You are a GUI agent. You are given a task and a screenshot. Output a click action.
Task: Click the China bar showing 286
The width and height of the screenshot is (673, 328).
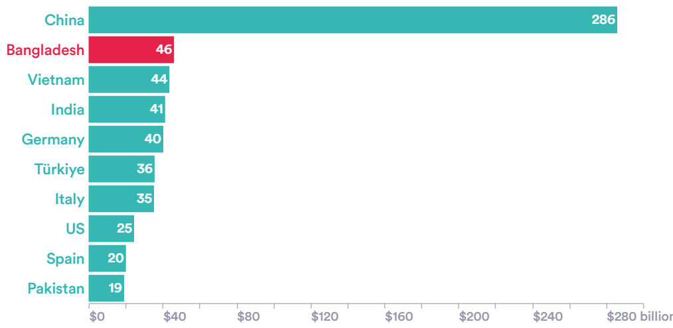[353, 20]
